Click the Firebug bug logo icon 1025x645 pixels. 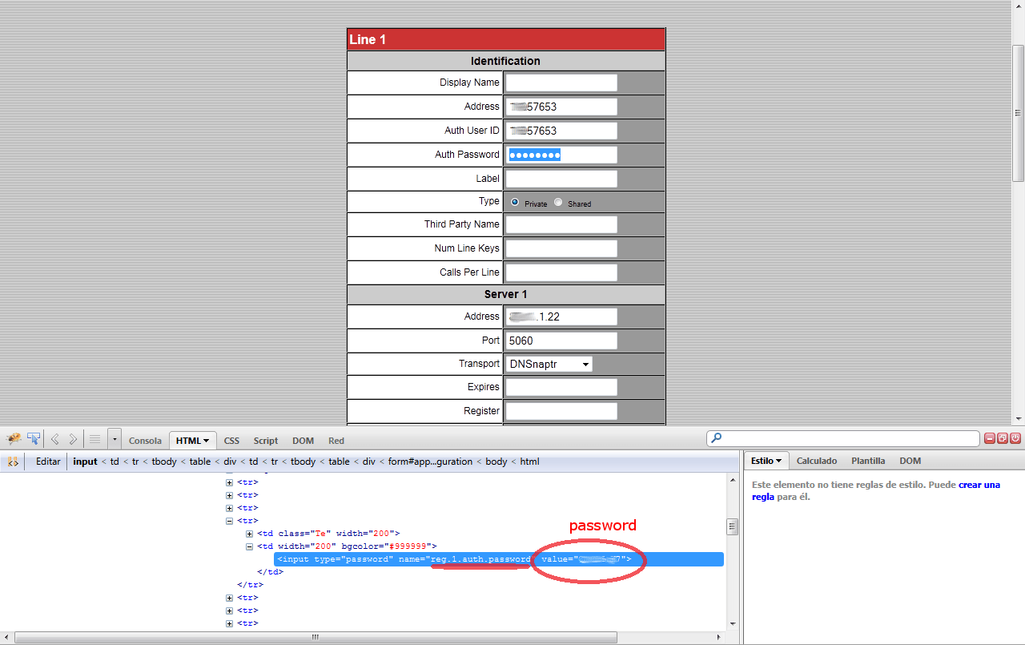click(14, 439)
